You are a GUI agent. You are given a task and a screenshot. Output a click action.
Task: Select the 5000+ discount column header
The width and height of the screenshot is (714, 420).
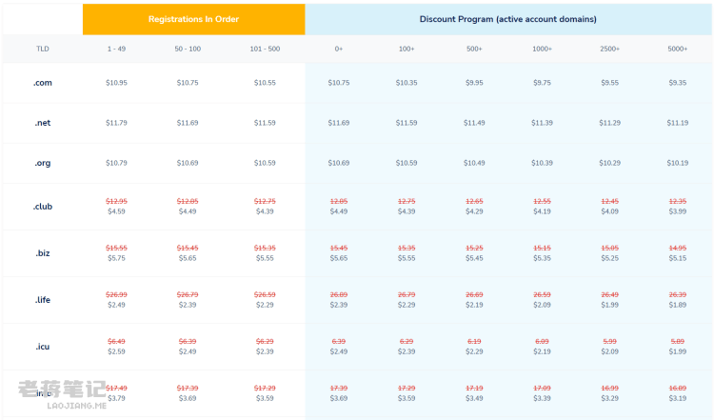point(678,49)
